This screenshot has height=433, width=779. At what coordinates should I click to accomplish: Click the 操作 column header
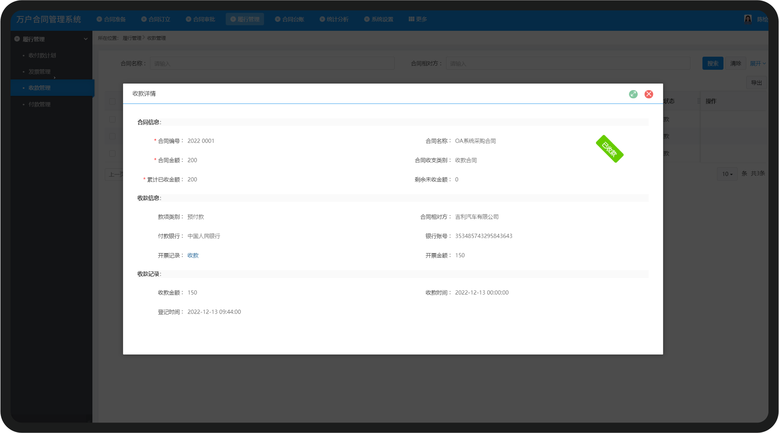point(711,101)
